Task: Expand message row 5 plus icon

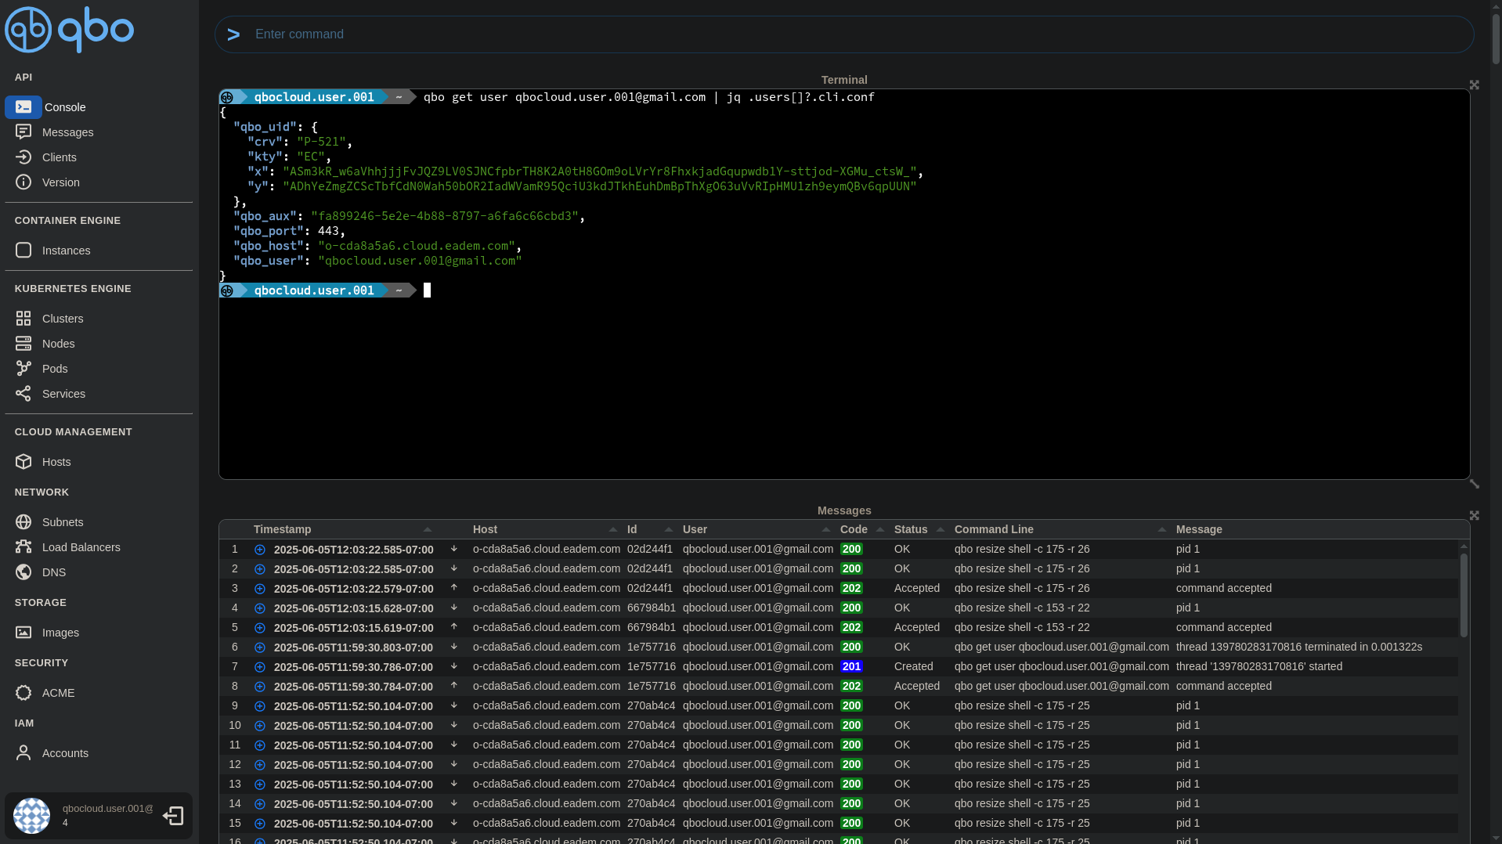Action: (x=260, y=628)
